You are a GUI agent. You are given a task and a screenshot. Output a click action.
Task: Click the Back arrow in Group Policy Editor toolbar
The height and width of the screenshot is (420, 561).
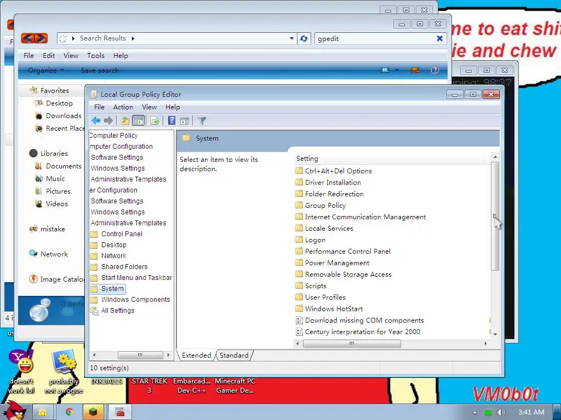tap(95, 121)
